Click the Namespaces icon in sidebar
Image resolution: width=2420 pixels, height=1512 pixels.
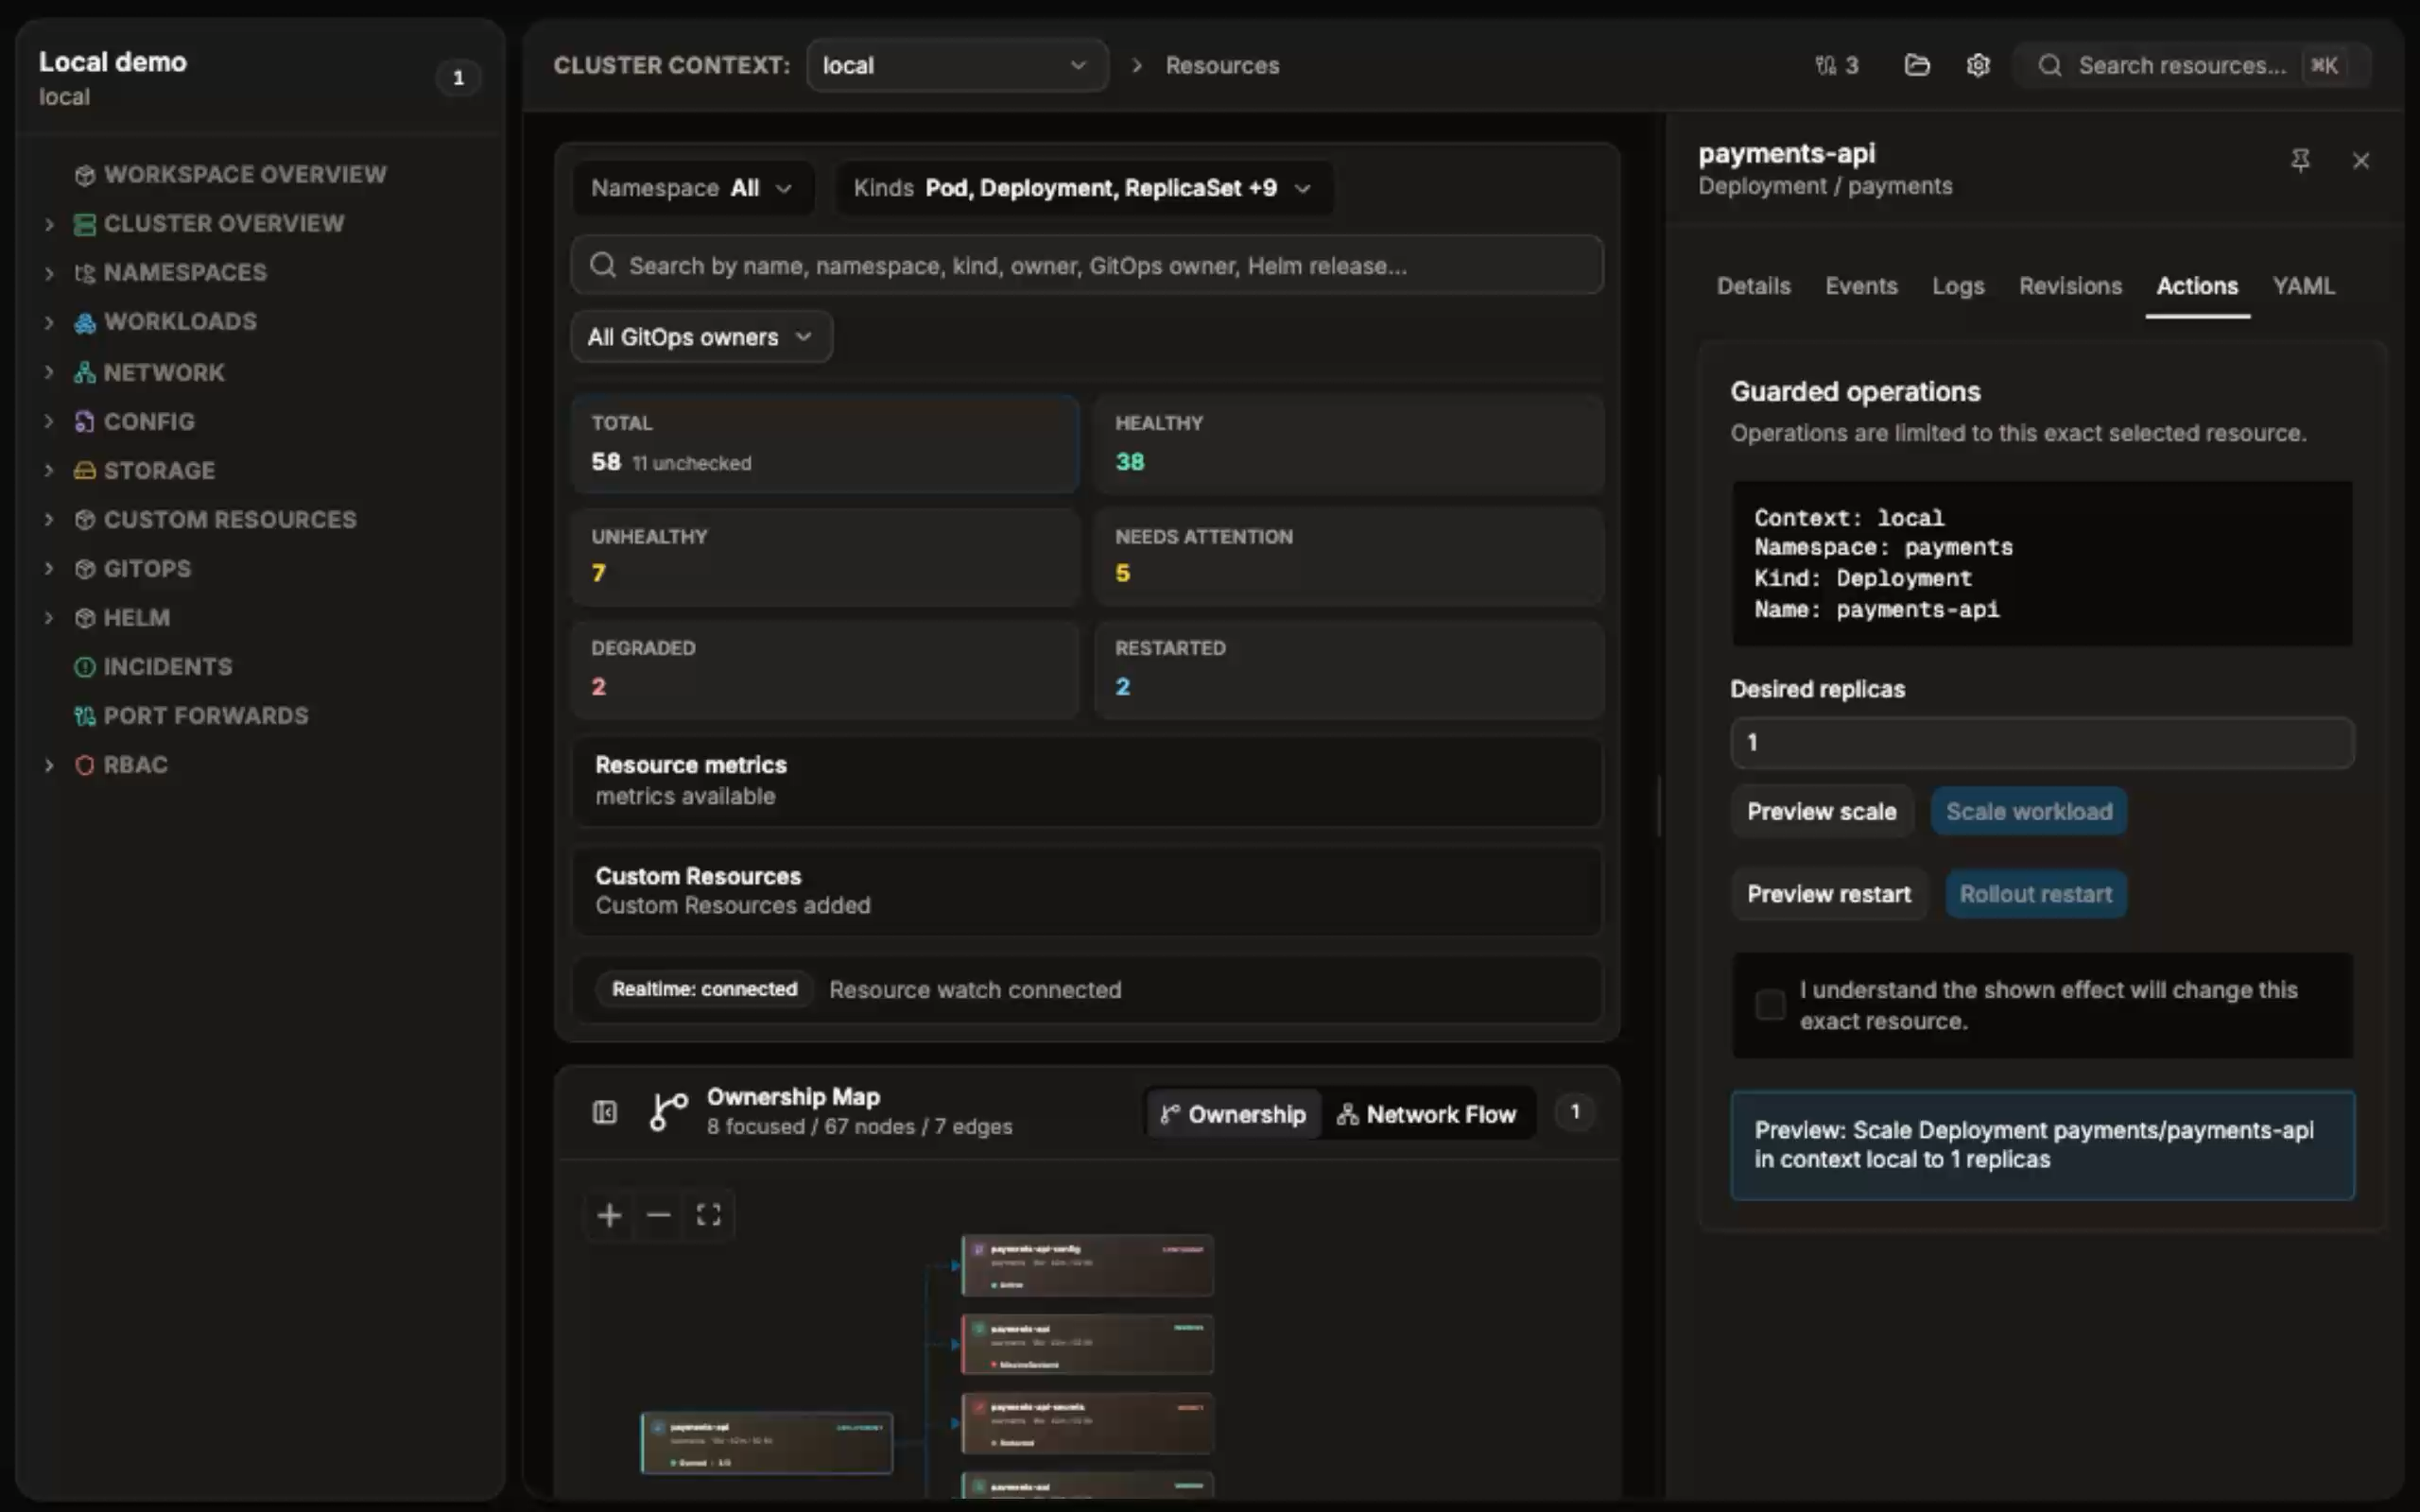coord(85,273)
